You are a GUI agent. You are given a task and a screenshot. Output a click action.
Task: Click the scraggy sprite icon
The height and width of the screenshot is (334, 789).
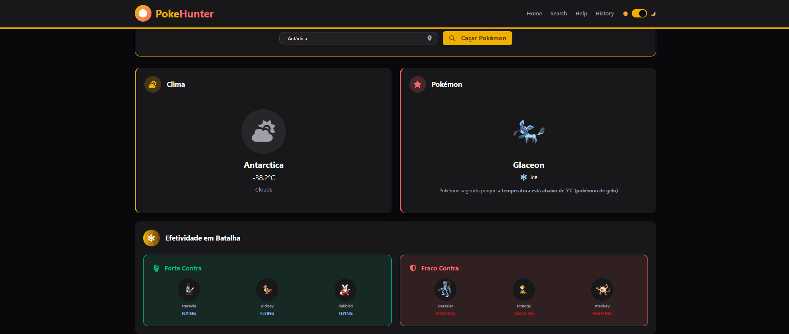click(524, 290)
